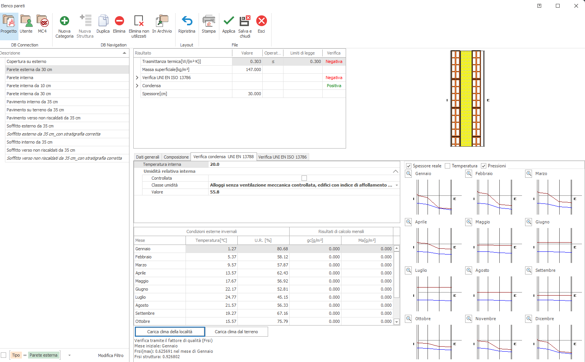Click the Nuova Categoria green plus icon
Image resolution: width=585 pixels, height=362 pixels.
point(64,21)
